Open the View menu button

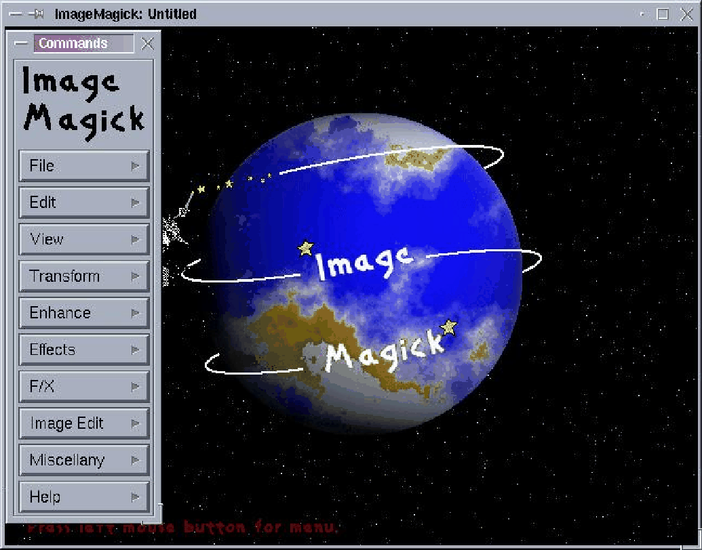(x=84, y=239)
